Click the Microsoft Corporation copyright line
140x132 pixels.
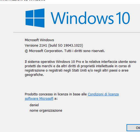(65, 51)
